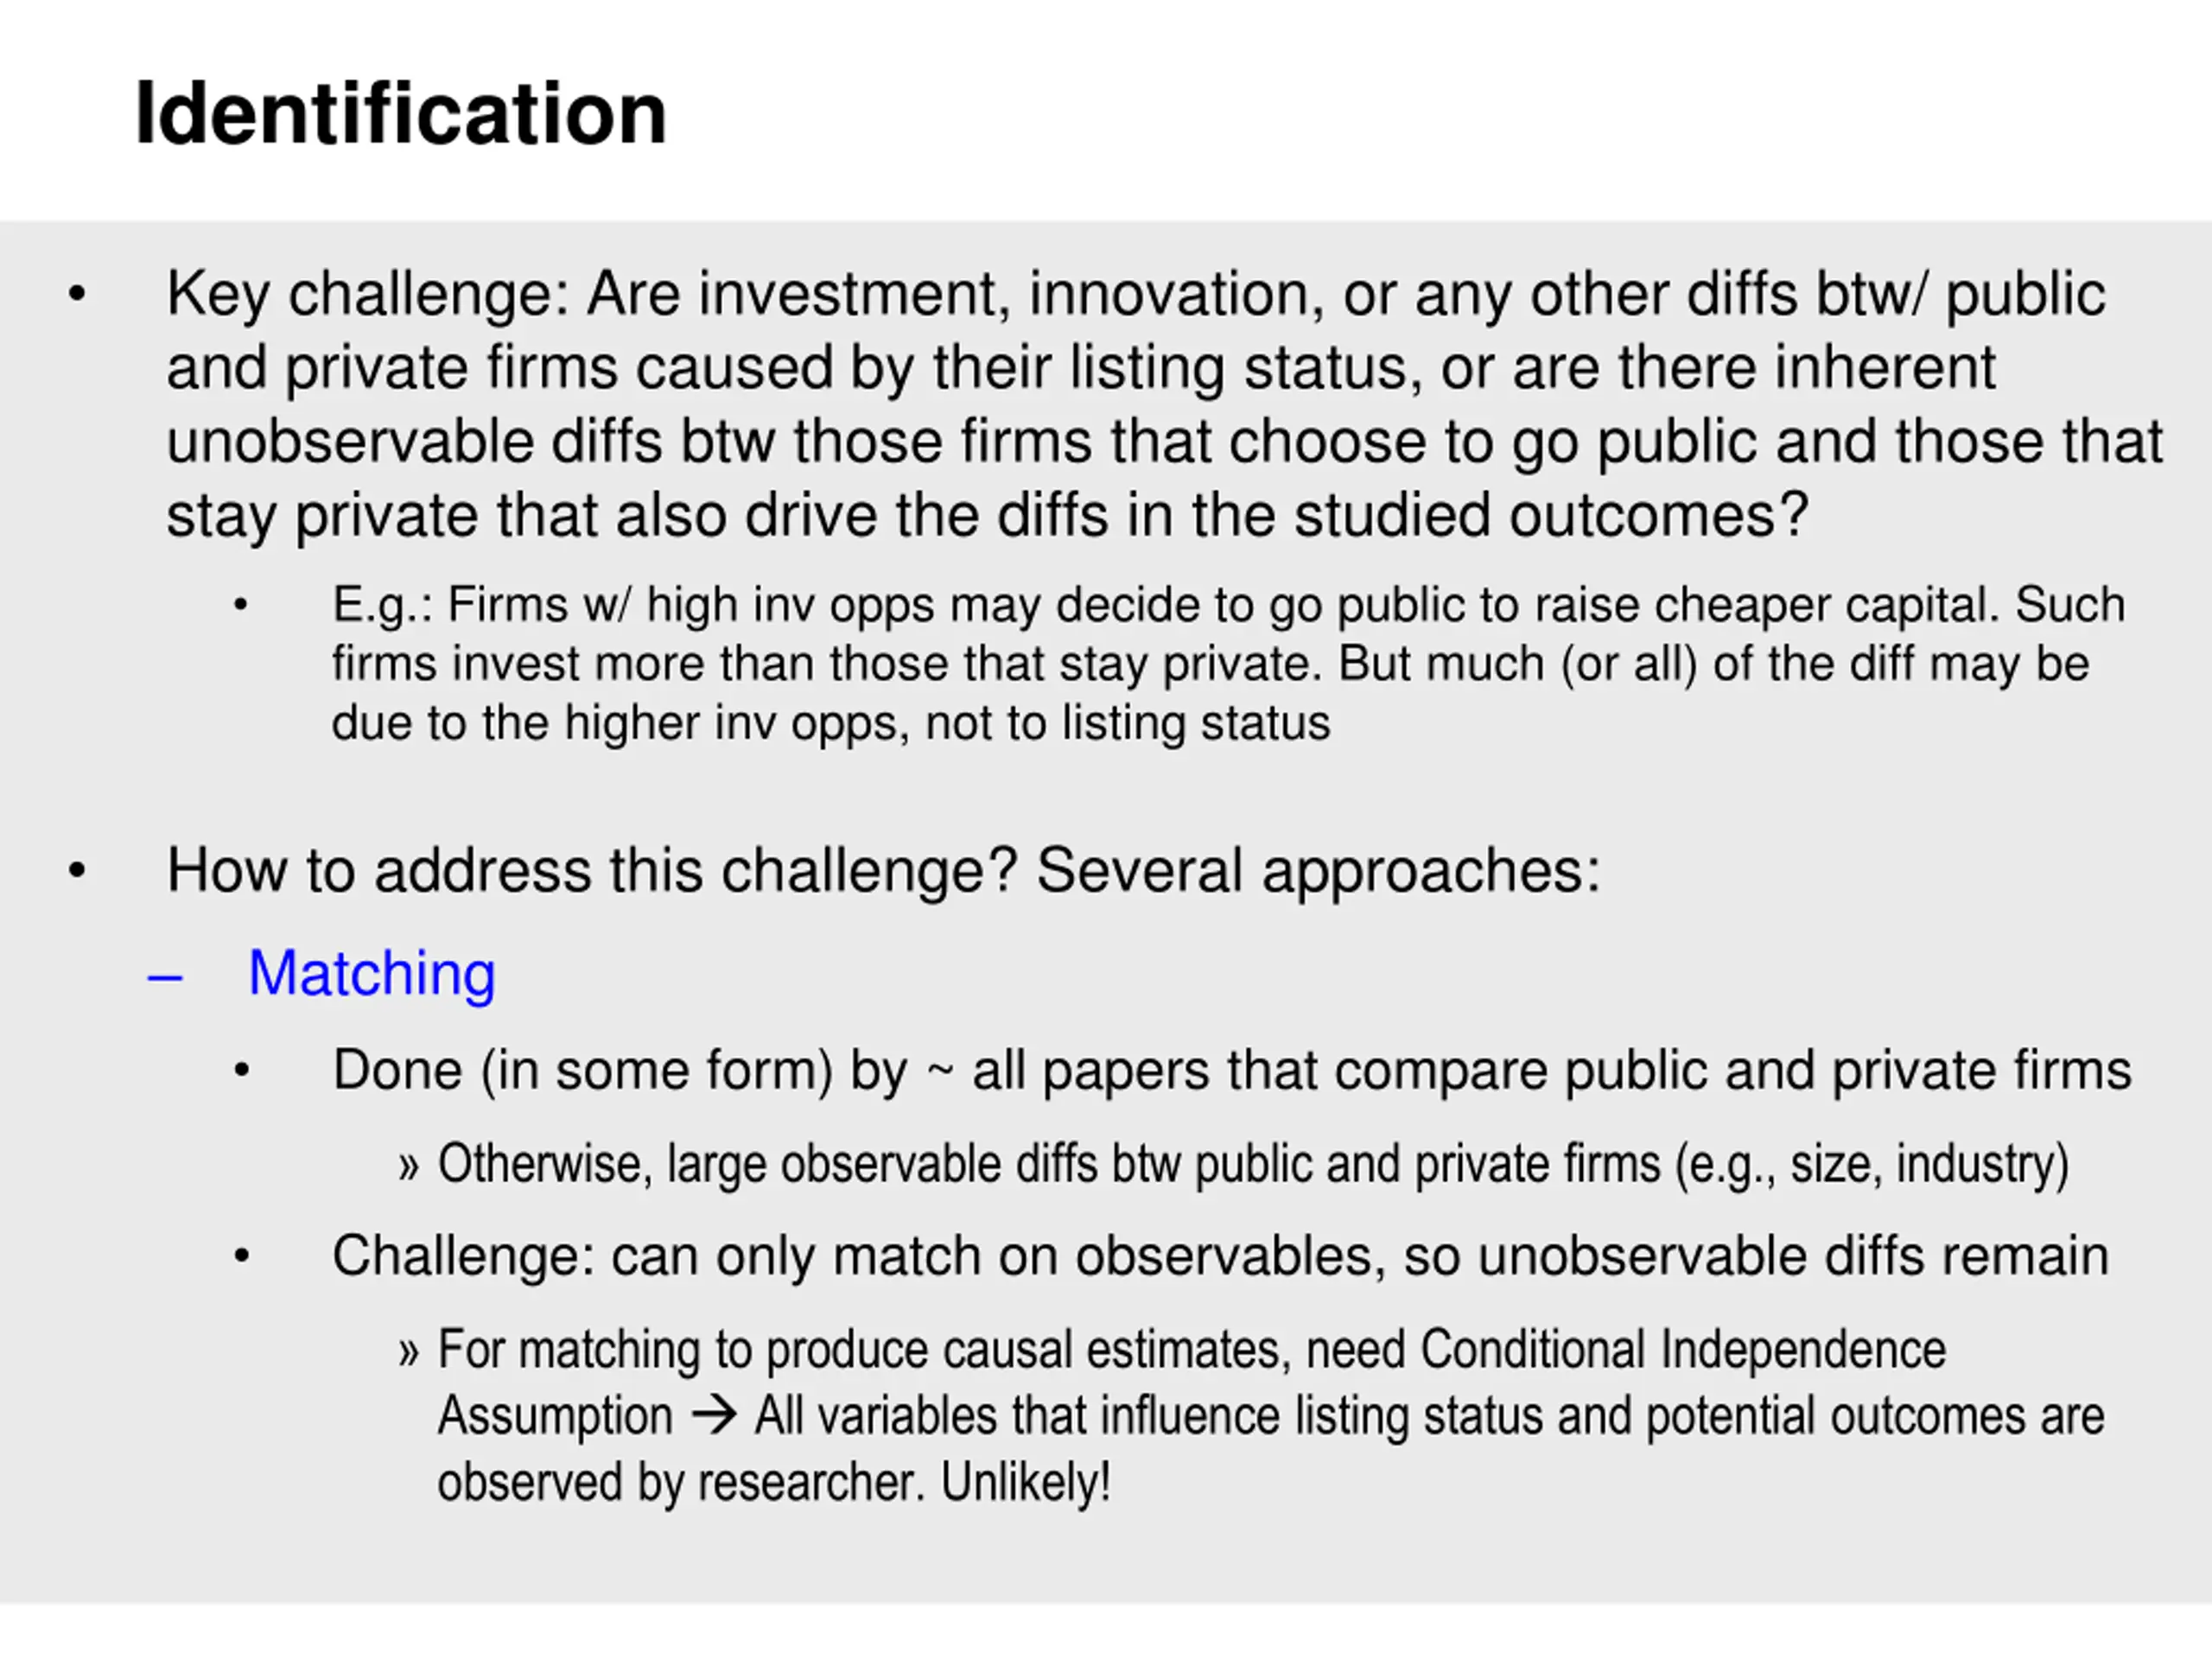Click the » marker before "Otherwise"
The height and width of the screenshot is (1659, 2212).
408,1166
